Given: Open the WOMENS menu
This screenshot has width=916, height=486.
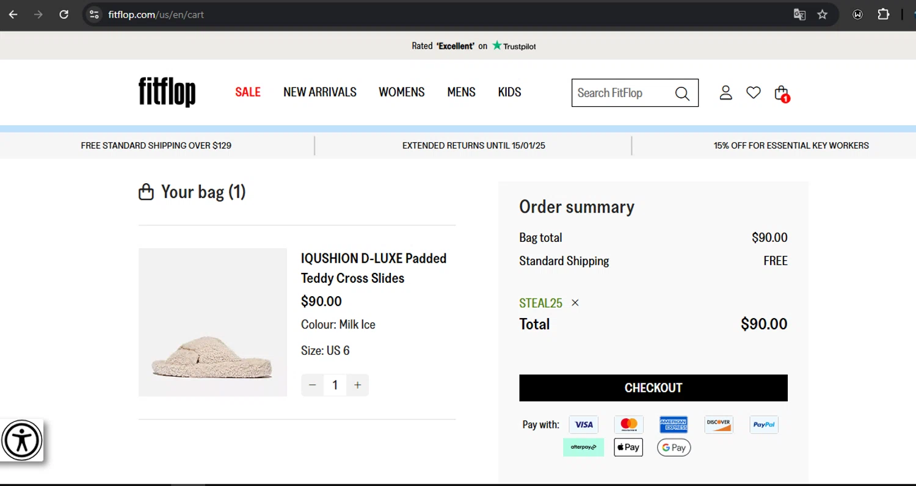Looking at the screenshot, I should 402,92.
